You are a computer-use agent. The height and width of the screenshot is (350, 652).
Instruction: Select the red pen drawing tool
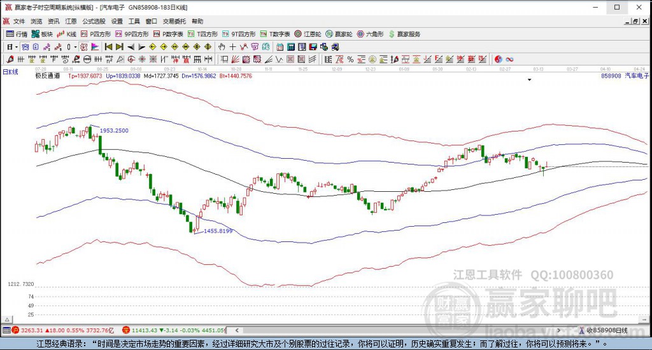tap(10, 59)
